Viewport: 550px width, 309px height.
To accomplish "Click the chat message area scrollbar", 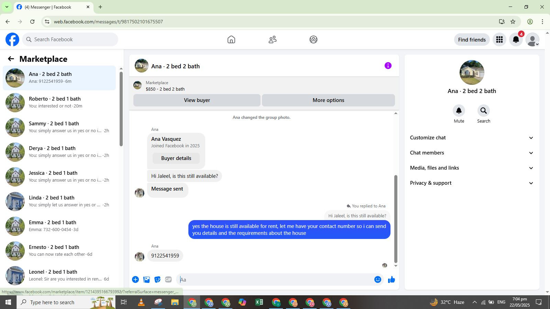I will 396,219.
